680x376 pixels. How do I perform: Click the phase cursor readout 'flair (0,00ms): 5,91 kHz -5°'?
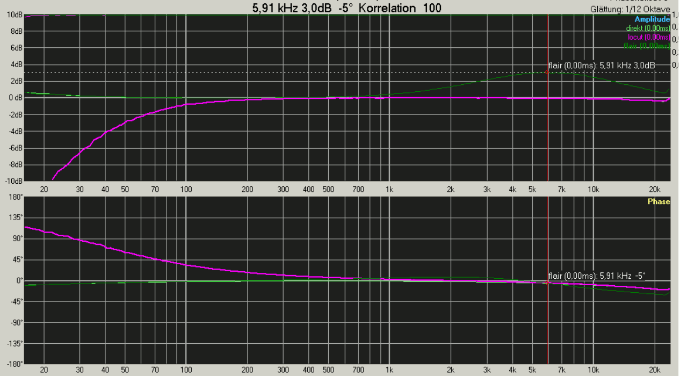point(597,276)
